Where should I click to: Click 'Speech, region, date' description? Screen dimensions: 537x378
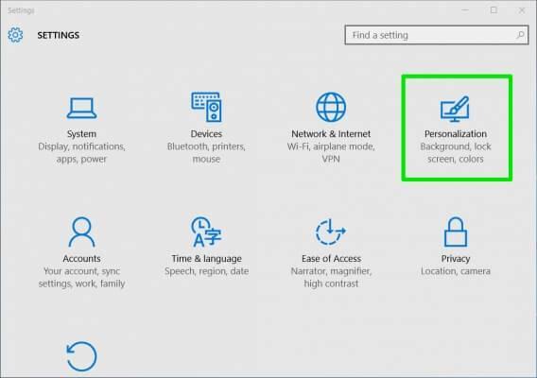pos(206,271)
